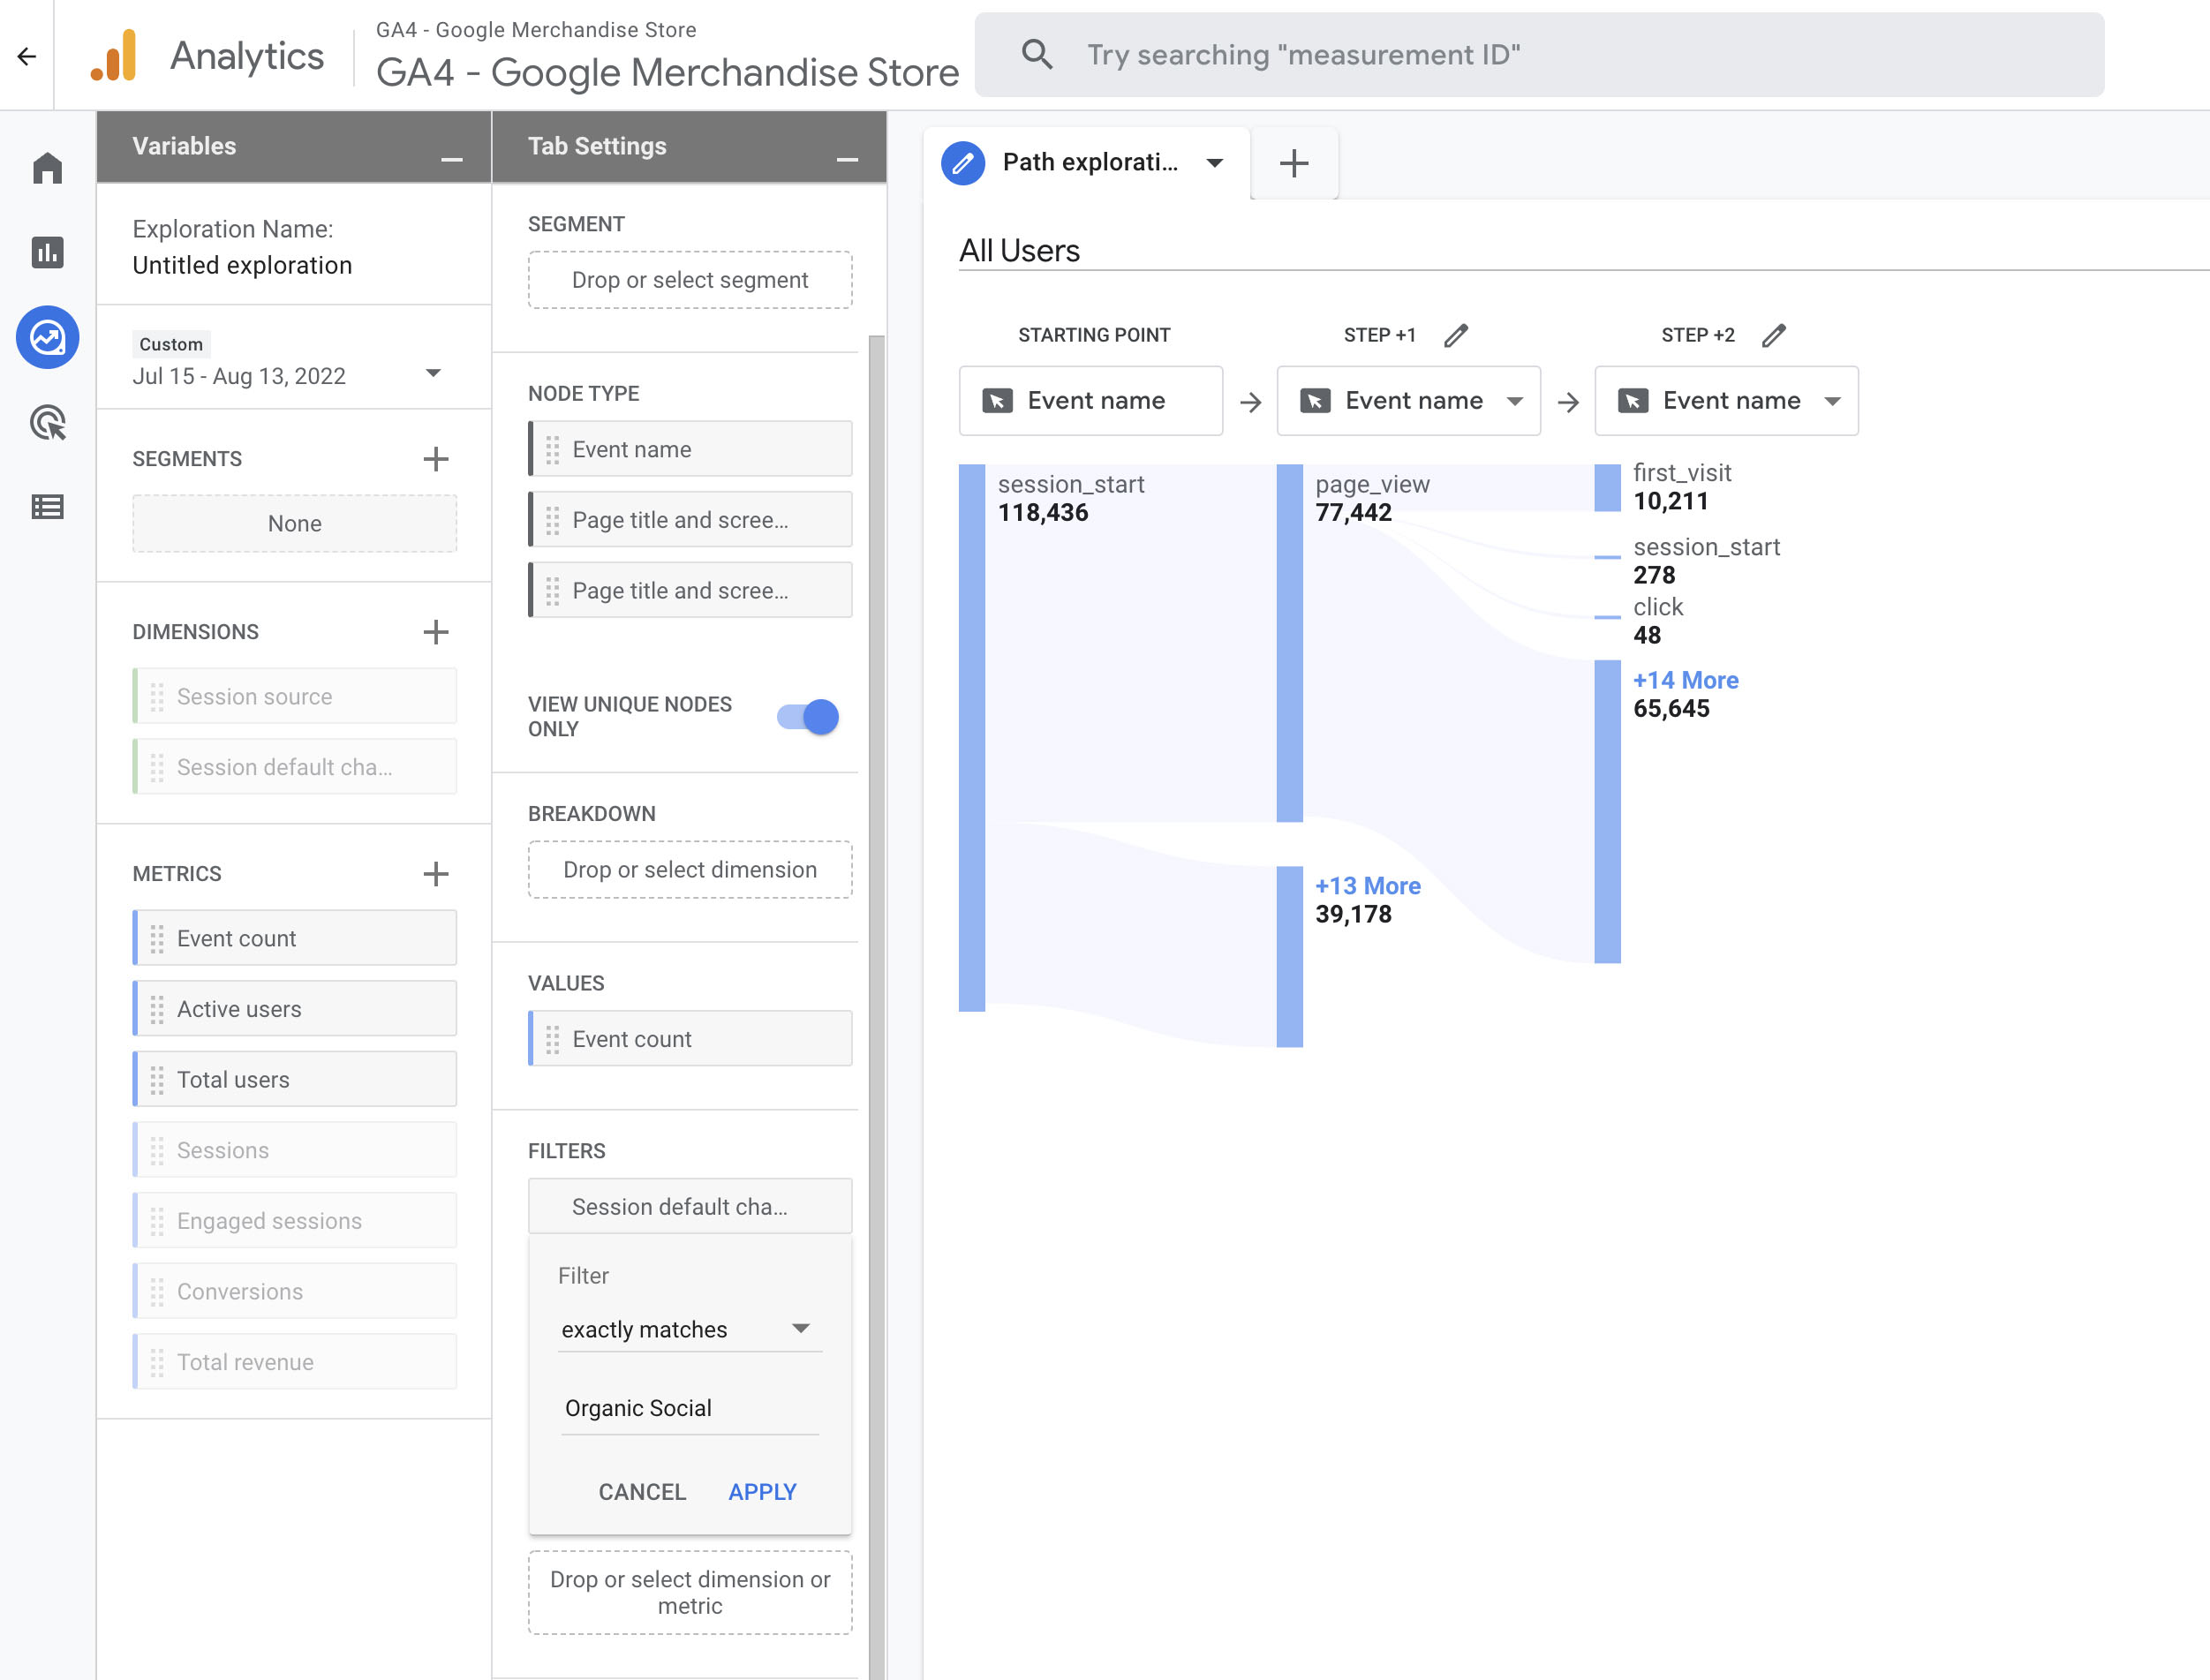Minimize the Tab Settings panel
Screen dimensions: 2210x1680
click(847, 159)
